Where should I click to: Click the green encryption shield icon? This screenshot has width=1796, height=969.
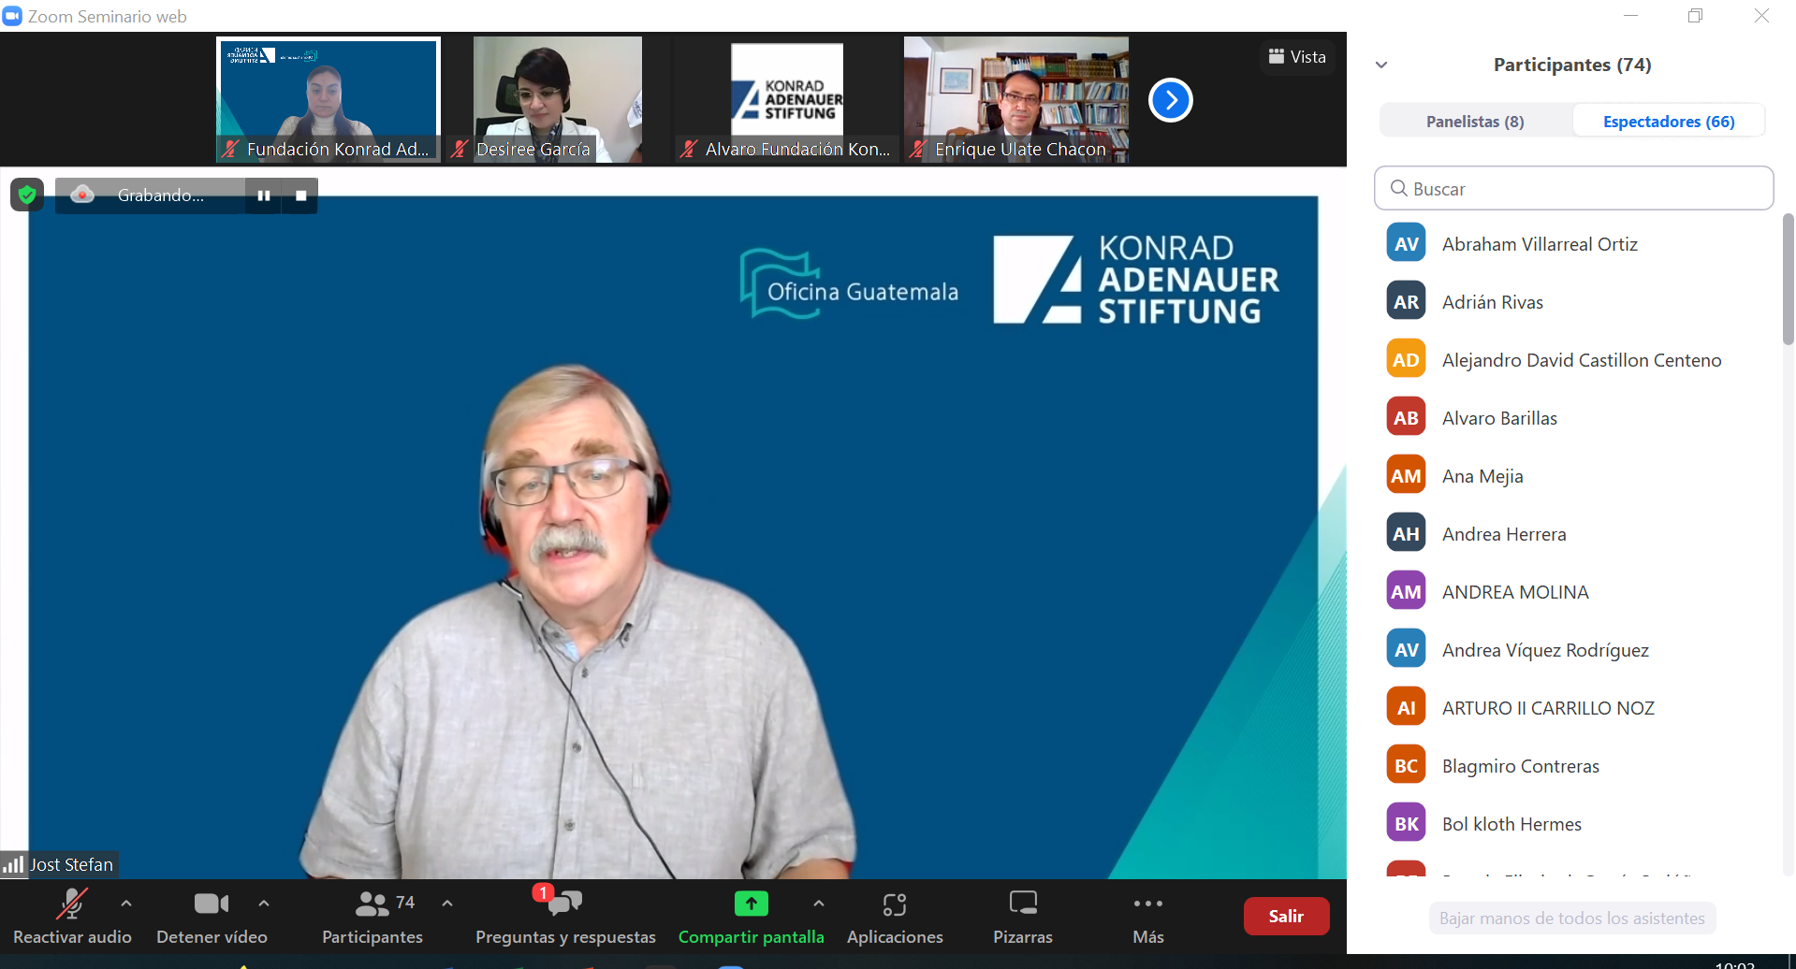27,195
